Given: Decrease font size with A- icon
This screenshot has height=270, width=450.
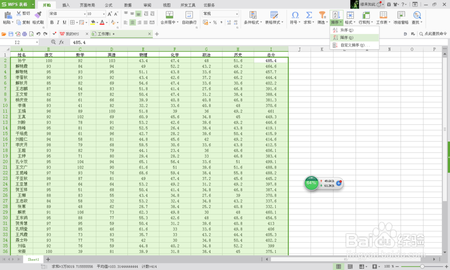Looking at the screenshot, I should 116,14.
